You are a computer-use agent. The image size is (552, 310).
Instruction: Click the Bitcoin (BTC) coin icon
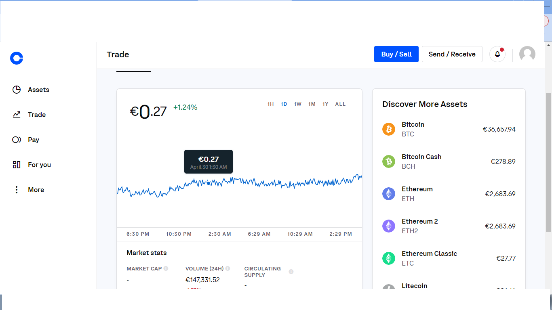389,129
